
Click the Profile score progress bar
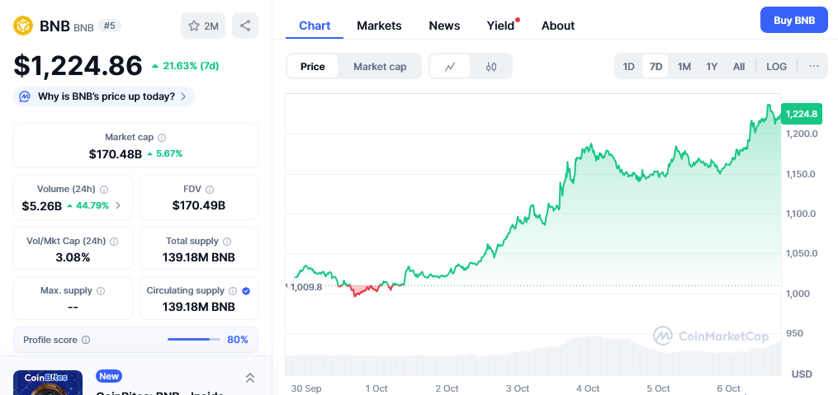(193, 340)
